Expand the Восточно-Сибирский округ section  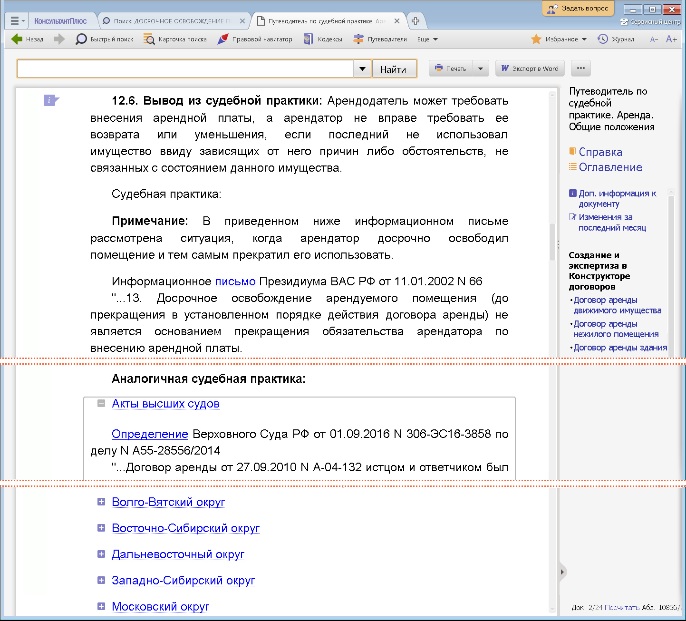101,528
